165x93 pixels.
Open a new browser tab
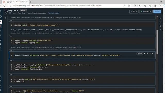pos(31,2)
